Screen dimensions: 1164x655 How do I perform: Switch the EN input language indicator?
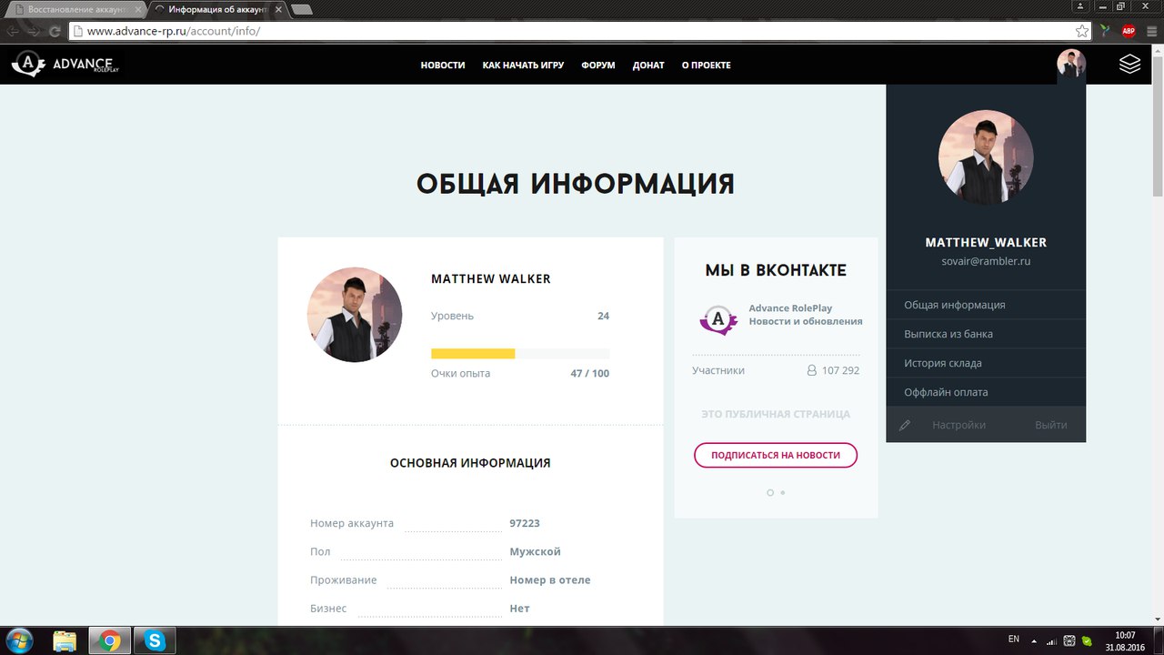point(1014,640)
